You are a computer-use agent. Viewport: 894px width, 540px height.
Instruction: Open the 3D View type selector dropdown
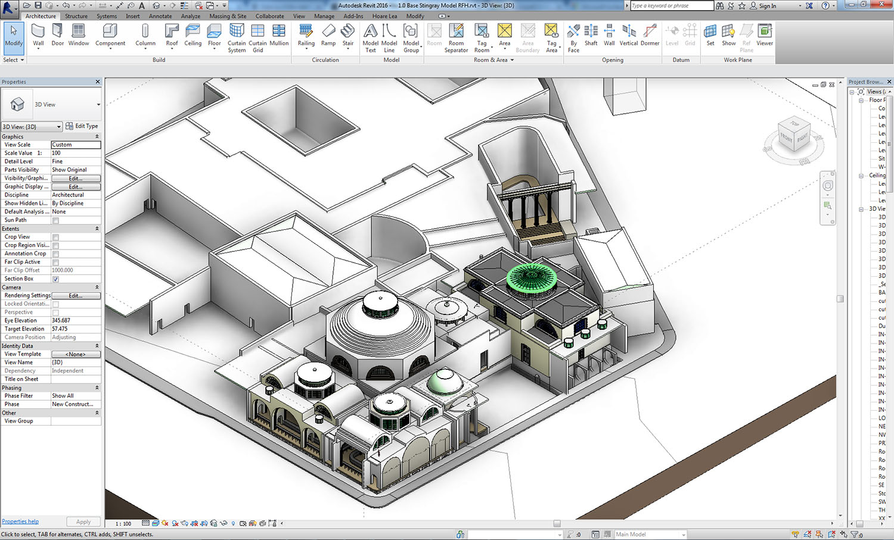pos(98,105)
